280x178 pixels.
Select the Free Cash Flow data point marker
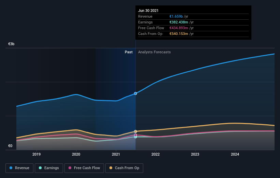[x=135, y=135]
